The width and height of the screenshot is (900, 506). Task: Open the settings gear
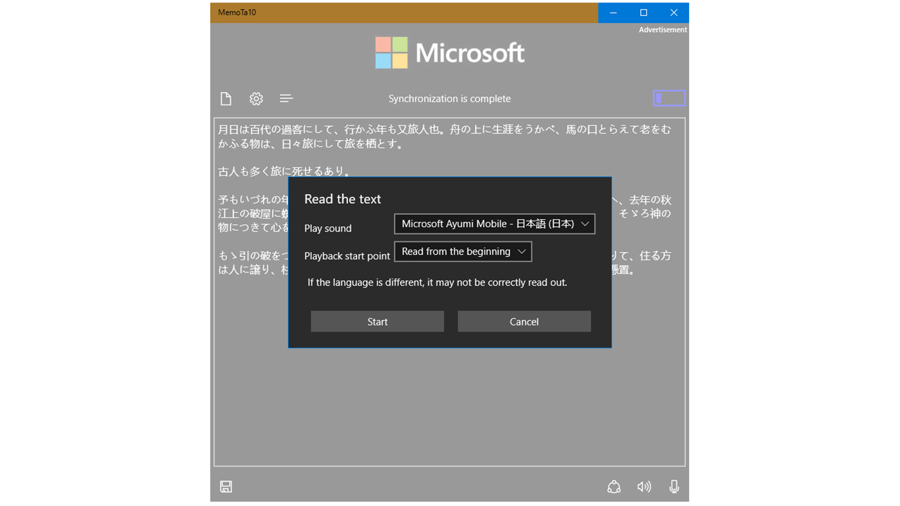click(256, 98)
